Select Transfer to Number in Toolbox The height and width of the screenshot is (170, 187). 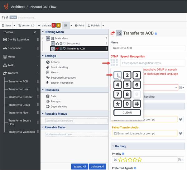[20, 97]
